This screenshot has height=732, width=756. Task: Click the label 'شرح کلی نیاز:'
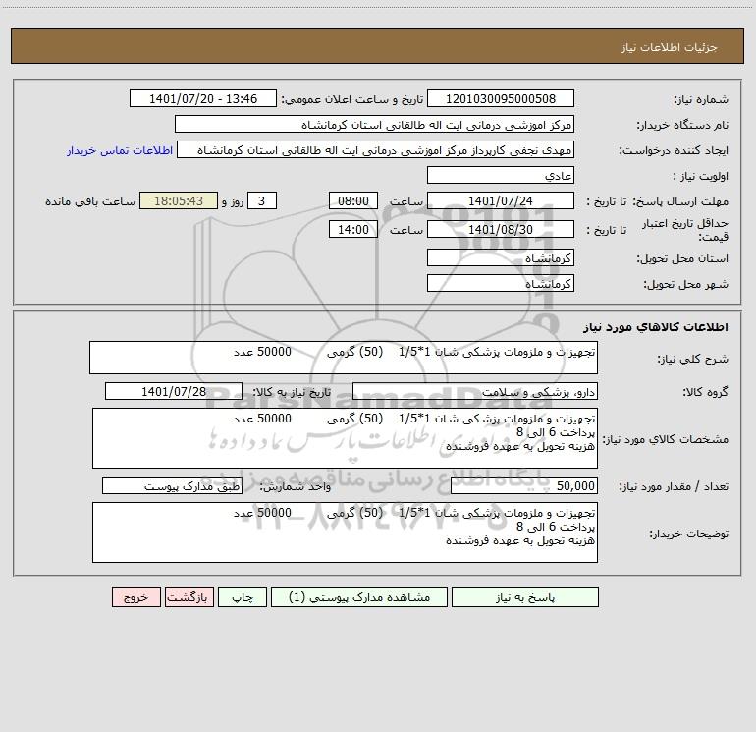tap(693, 359)
